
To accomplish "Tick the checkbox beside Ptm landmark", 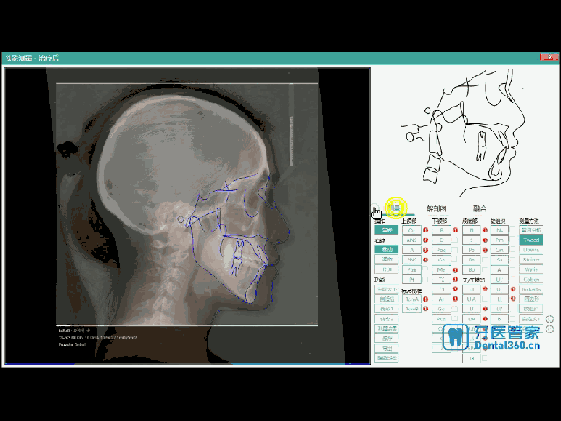I will pos(424,269).
